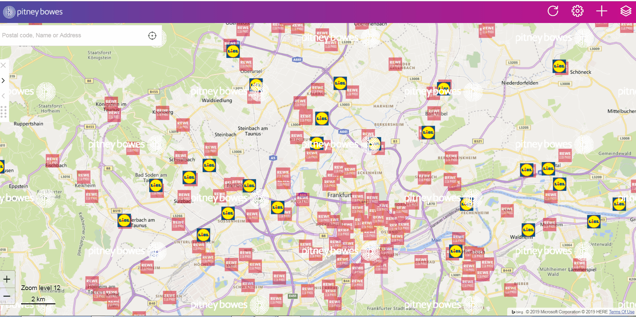This screenshot has height=317, width=636.
Task: Open the map layers stack icon
Action: 626,11
